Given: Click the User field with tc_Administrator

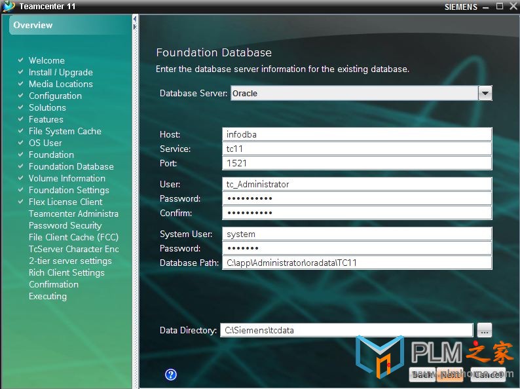Looking at the screenshot, I should coord(357,184).
